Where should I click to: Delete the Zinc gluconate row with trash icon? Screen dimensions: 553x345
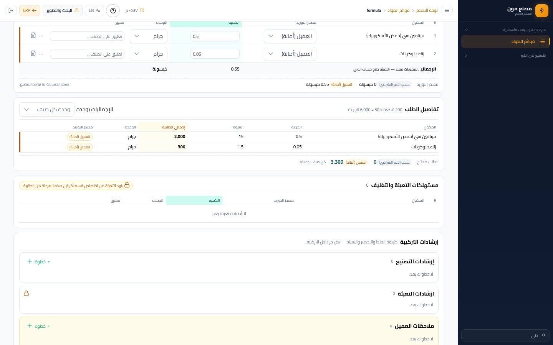click(33, 53)
